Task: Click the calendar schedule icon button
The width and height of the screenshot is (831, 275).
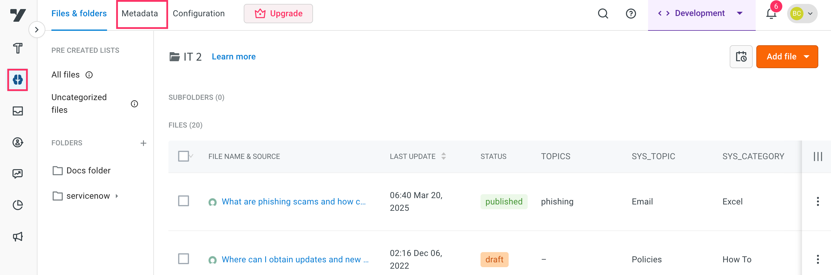Action: click(x=741, y=57)
